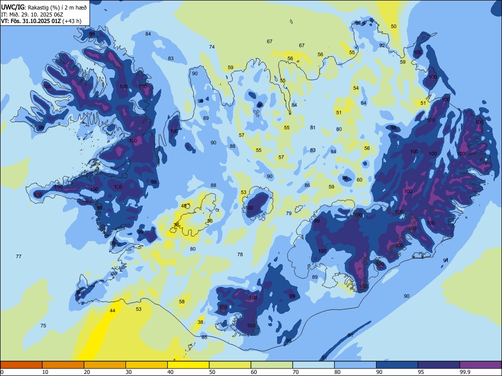Select the dark blue 90–95 legend swatch
502x376 pixels.
(x=397, y=365)
